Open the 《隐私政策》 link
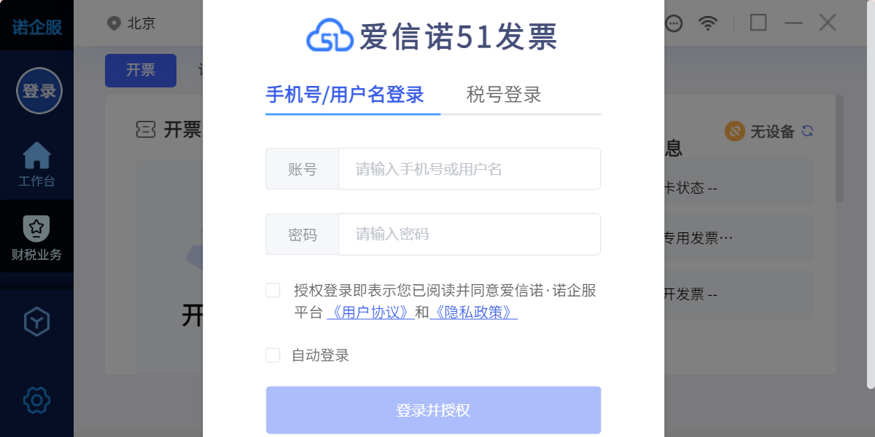This screenshot has width=875, height=437. pyautogui.click(x=474, y=312)
